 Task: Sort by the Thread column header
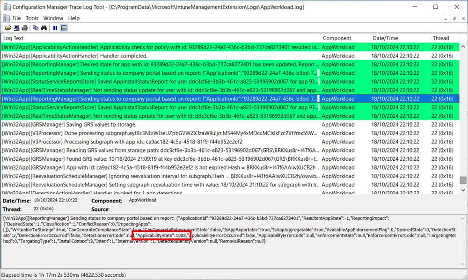[x=444, y=38]
